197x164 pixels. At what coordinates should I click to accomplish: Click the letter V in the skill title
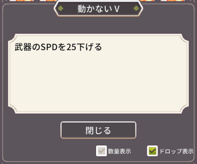pos(117,9)
